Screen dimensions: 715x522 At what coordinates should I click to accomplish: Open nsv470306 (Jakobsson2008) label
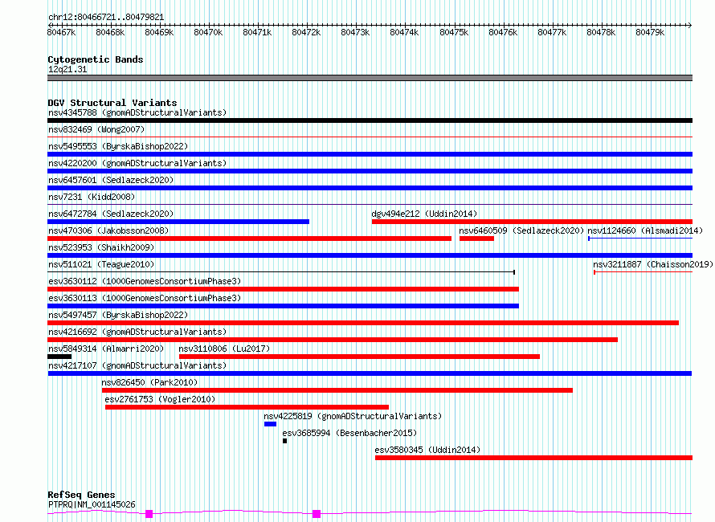[108, 230]
